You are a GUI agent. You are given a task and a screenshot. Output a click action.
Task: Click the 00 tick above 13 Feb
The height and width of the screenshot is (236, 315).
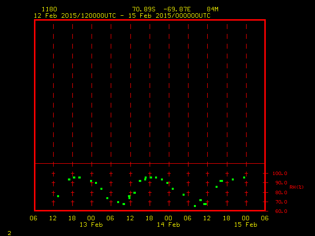[91, 218]
